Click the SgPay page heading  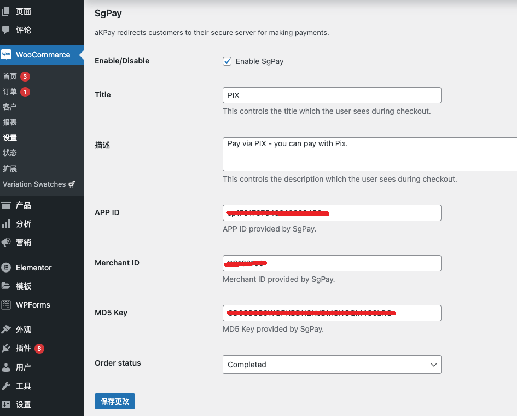(x=108, y=13)
